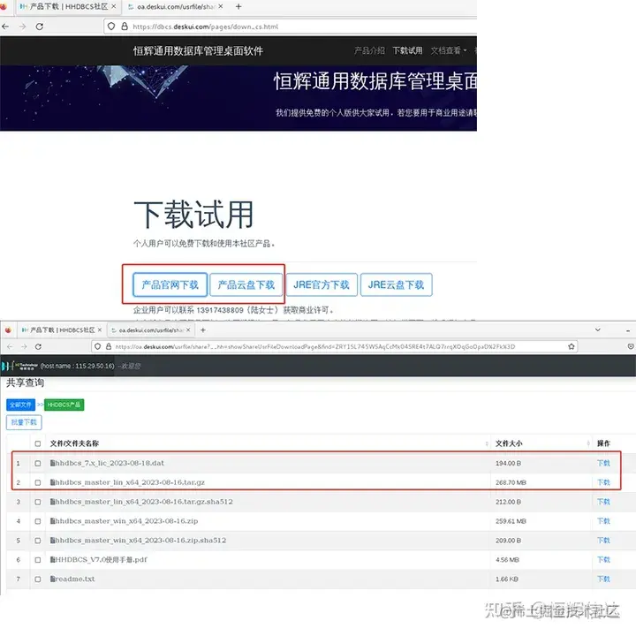Check box for hhdbcs_master_win_x64 zip row
The image size is (636, 636).
pos(38,521)
